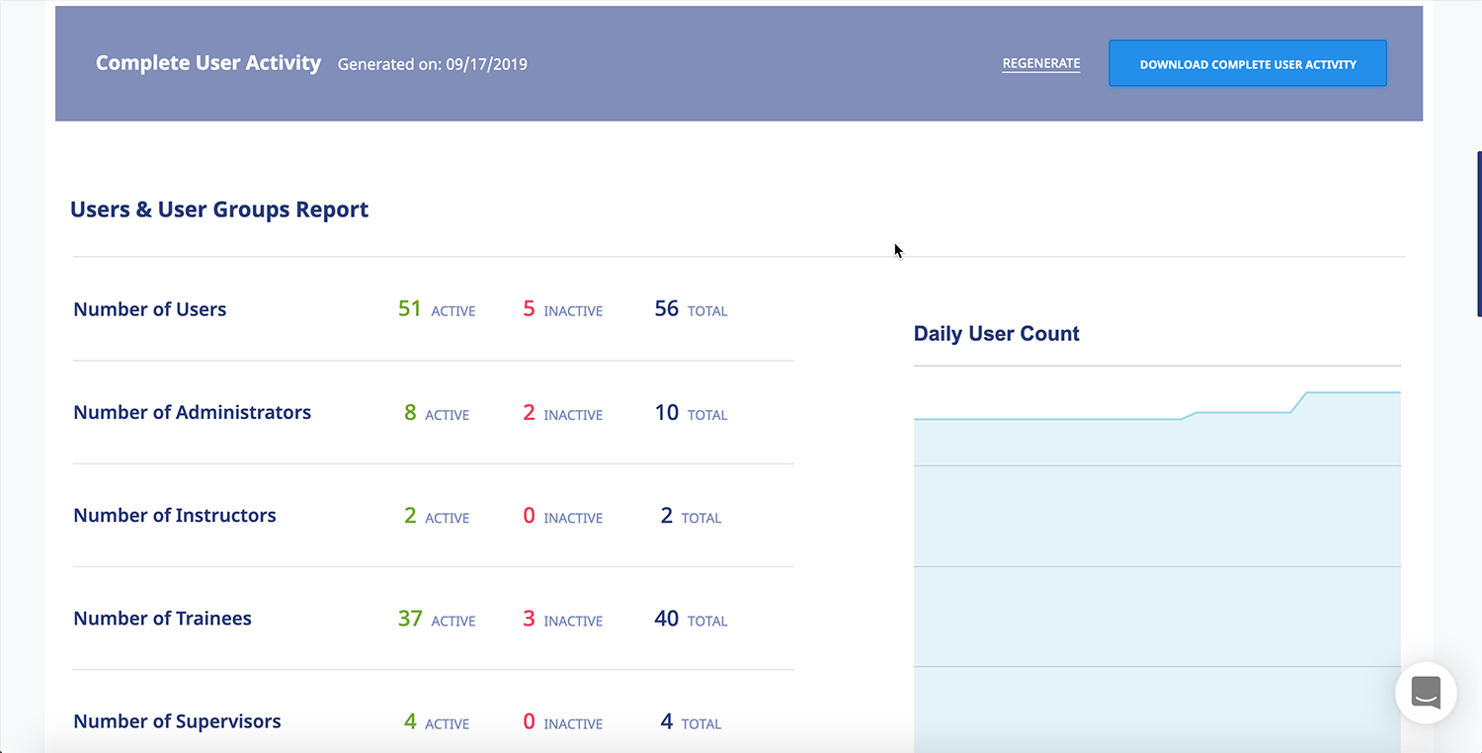Select the Users & User Groups Report heading
The width and height of the screenshot is (1482, 753).
pos(219,209)
